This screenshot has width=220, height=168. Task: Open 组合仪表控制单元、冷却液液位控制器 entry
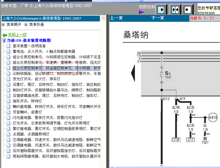click(x=57, y=57)
